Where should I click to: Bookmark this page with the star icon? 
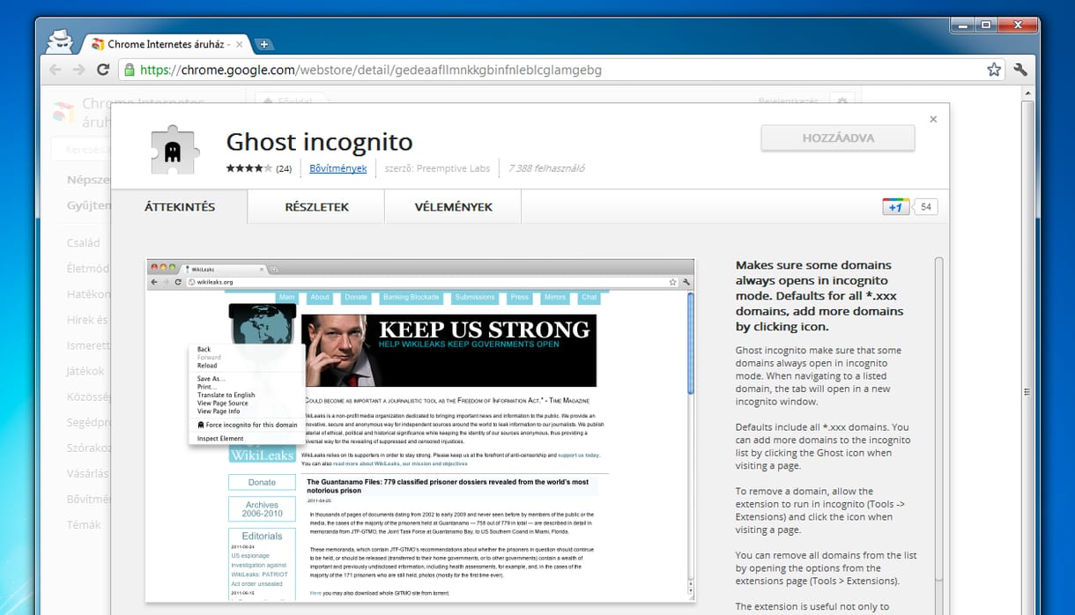(994, 70)
